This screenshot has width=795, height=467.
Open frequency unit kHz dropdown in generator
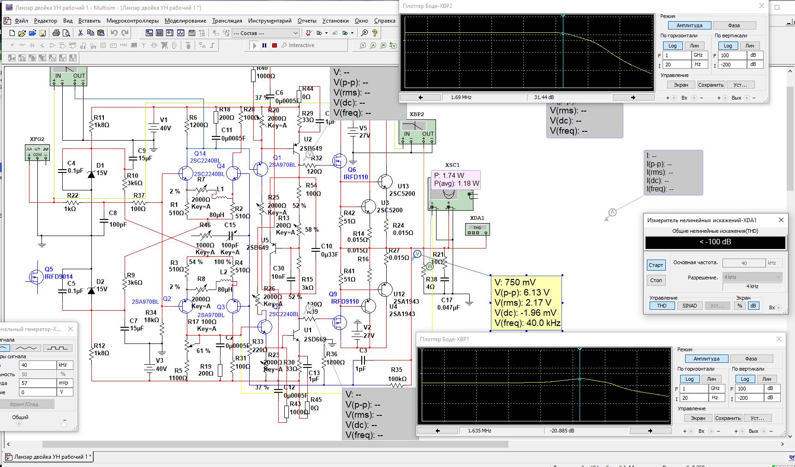pyautogui.click(x=65, y=365)
